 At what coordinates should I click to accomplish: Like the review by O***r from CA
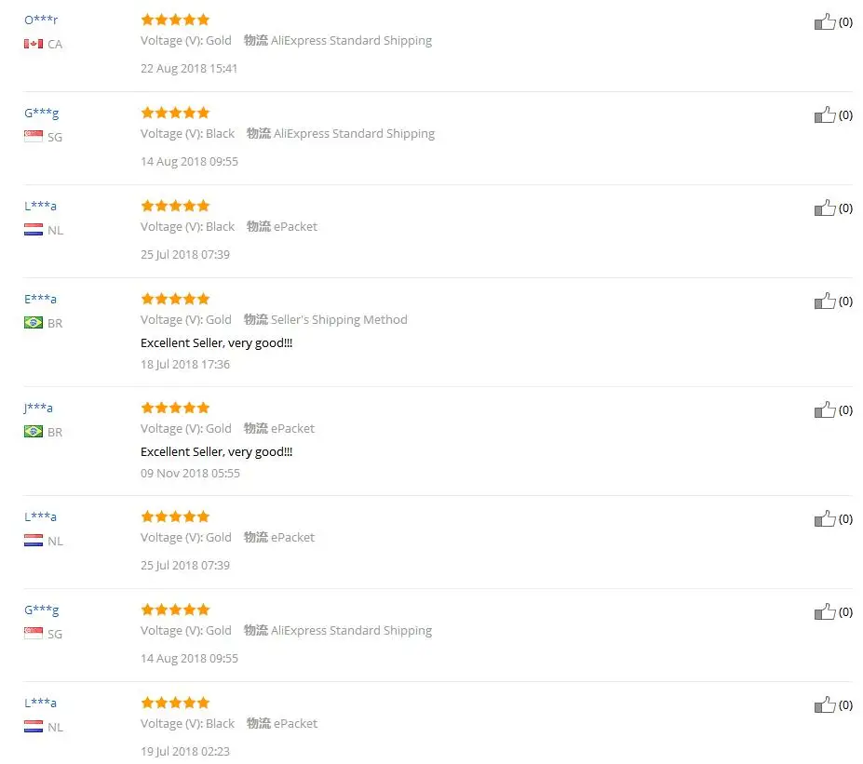click(825, 22)
